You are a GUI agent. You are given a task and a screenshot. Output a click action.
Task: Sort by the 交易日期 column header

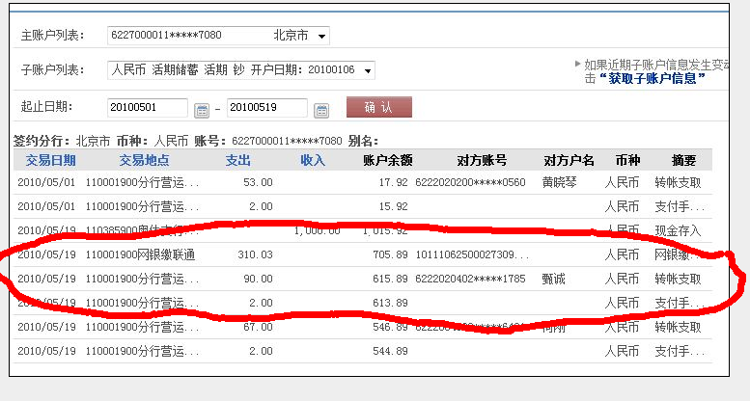point(50,160)
